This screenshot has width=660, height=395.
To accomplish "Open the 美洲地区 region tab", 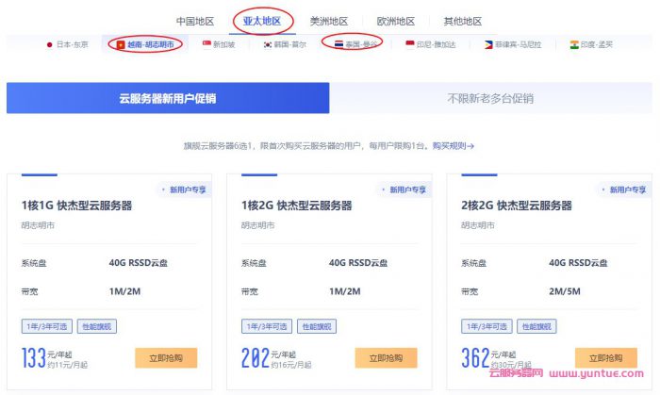I will click(x=329, y=21).
